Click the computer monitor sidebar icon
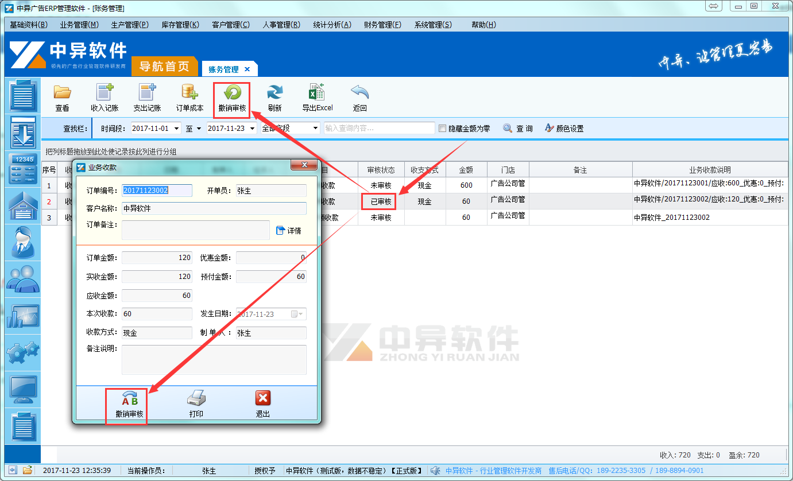This screenshot has height=481, width=793. [x=24, y=390]
